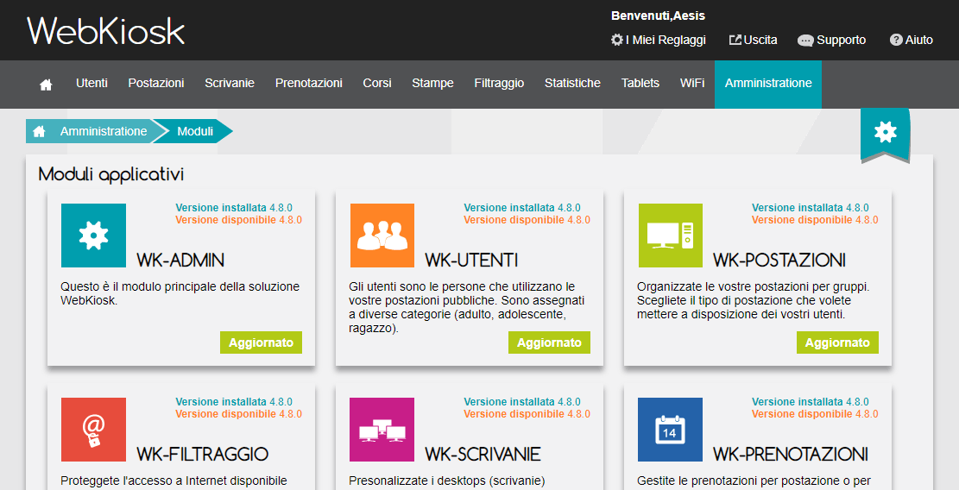Click the WK-ADMIN description text

180,293
